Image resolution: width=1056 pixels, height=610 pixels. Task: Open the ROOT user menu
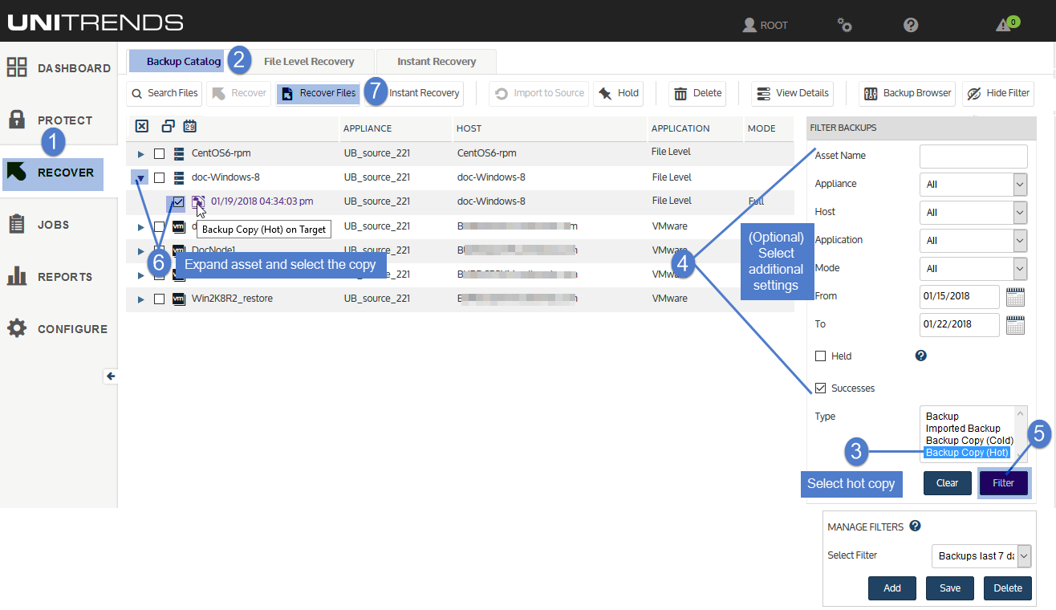tap(765, 25)
